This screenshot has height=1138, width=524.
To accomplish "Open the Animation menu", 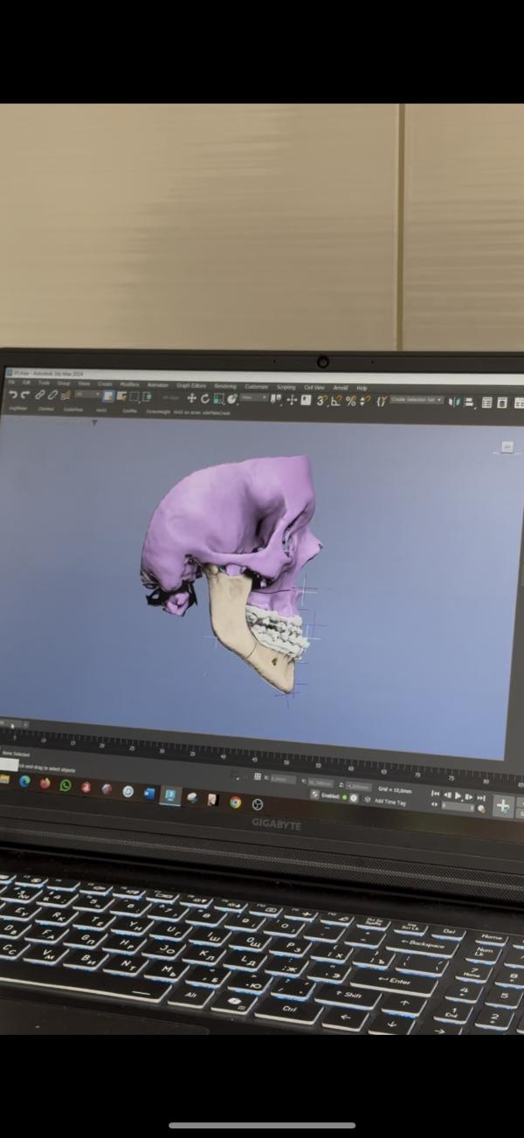I will pyautogui.click(x=157, y=384).
